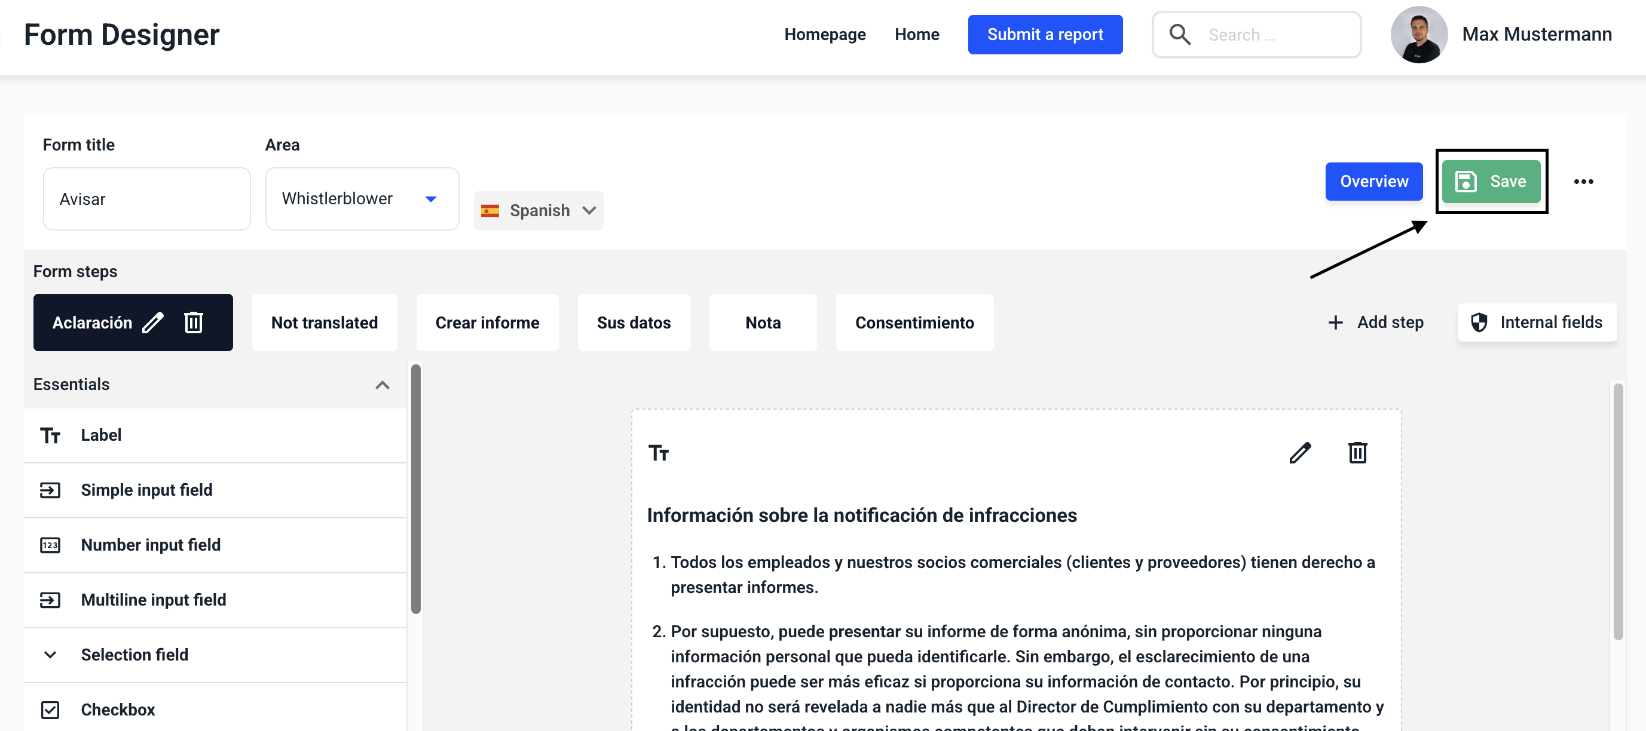
Task: Open the Spanish language selector
Action: click(538, 211)
